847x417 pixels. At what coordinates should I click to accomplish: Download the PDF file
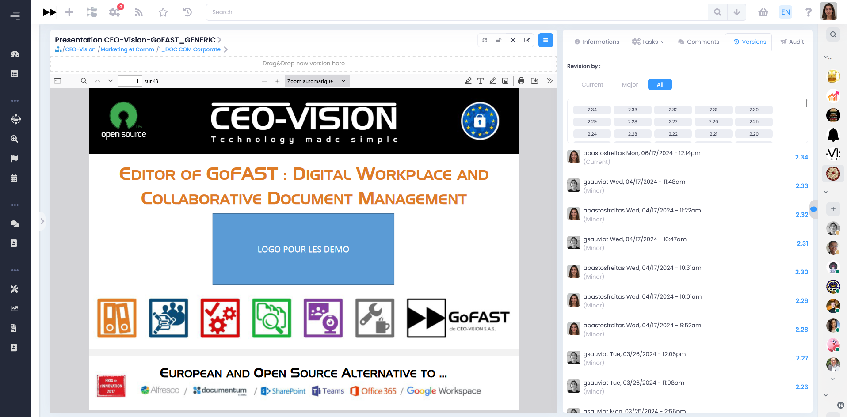click(x=534, y=81)
